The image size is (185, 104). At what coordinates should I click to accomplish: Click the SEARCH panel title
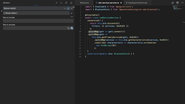[6, 3]
